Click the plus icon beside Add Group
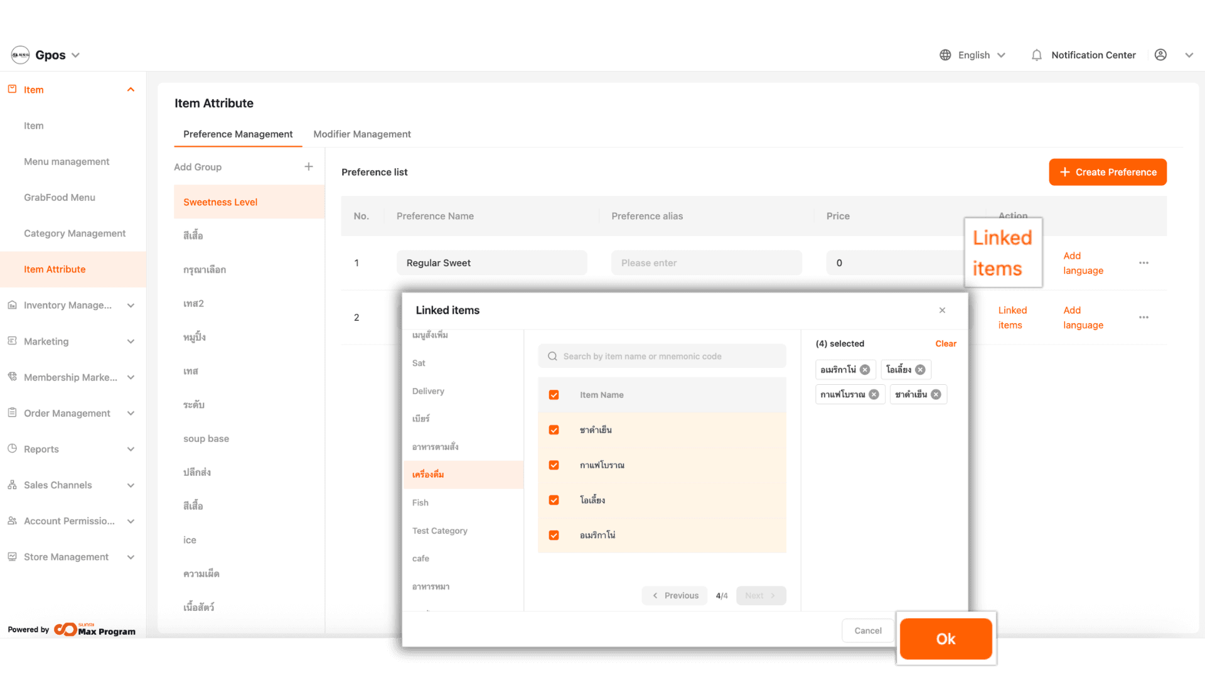Viewport: 1205px width, 678px height. click(x=308, y=167)
